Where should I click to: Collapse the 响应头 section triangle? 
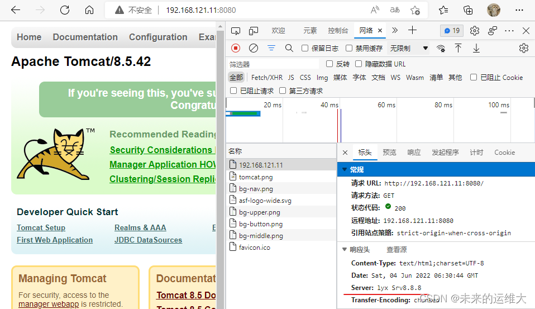tap(344, 249)
